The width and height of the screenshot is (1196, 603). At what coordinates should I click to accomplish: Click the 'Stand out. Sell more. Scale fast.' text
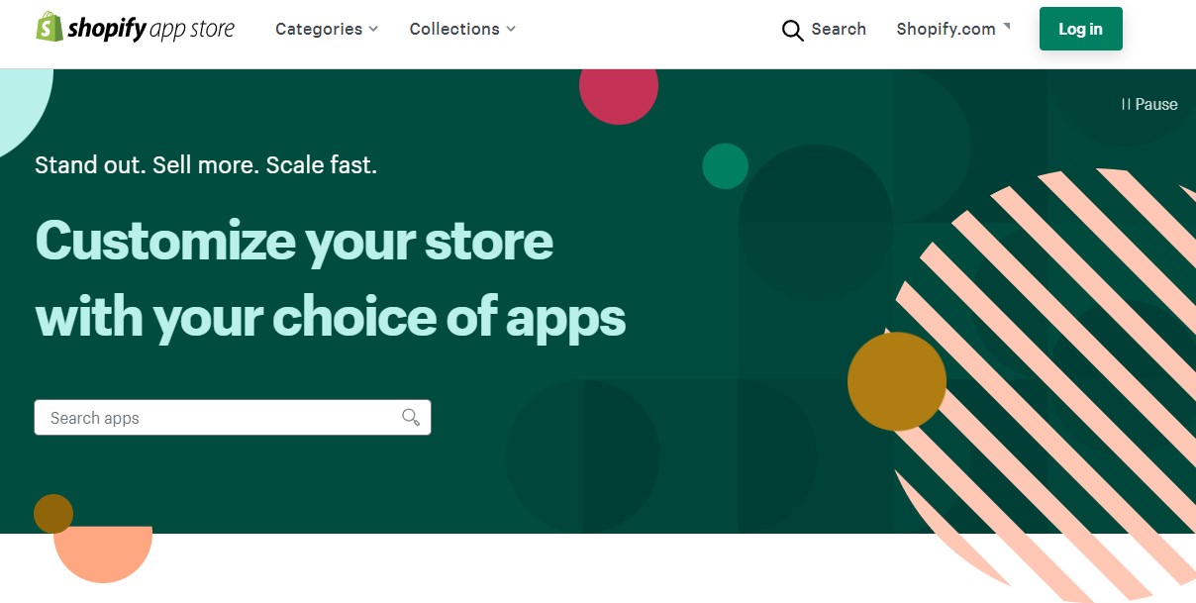click(x=206, y=164)
